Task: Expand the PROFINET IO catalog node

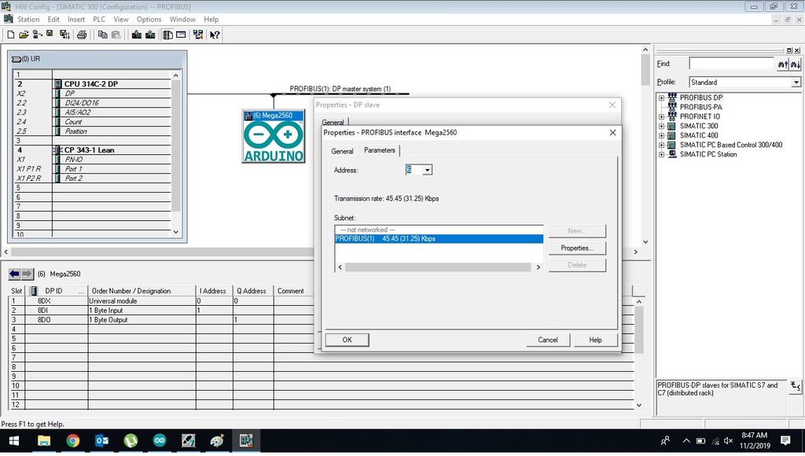Action: [x=661, y=116]
